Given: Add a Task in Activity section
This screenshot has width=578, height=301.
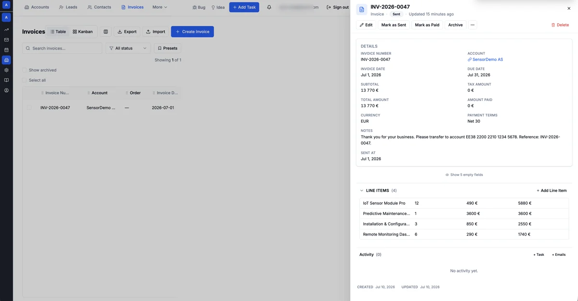Looking at the screenshot, I should click(539, 254).
